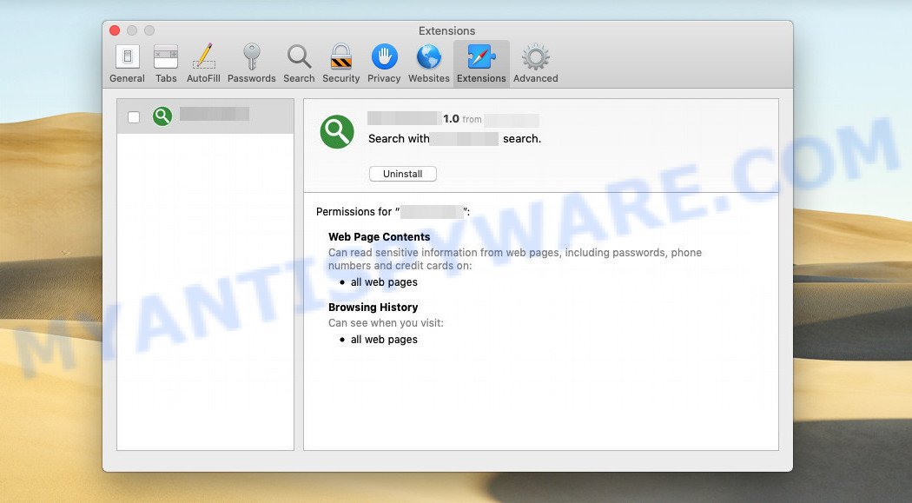Image resolution: width=912 pixels, height=503 pixels.
Task: Open Advanced preferences with gear icon
Action: pyautogui.click(x=535, y=63)
